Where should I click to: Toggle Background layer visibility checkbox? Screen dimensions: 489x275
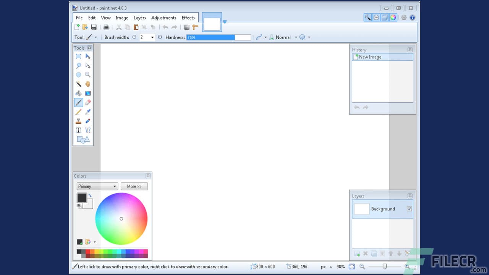click(410, 209)
